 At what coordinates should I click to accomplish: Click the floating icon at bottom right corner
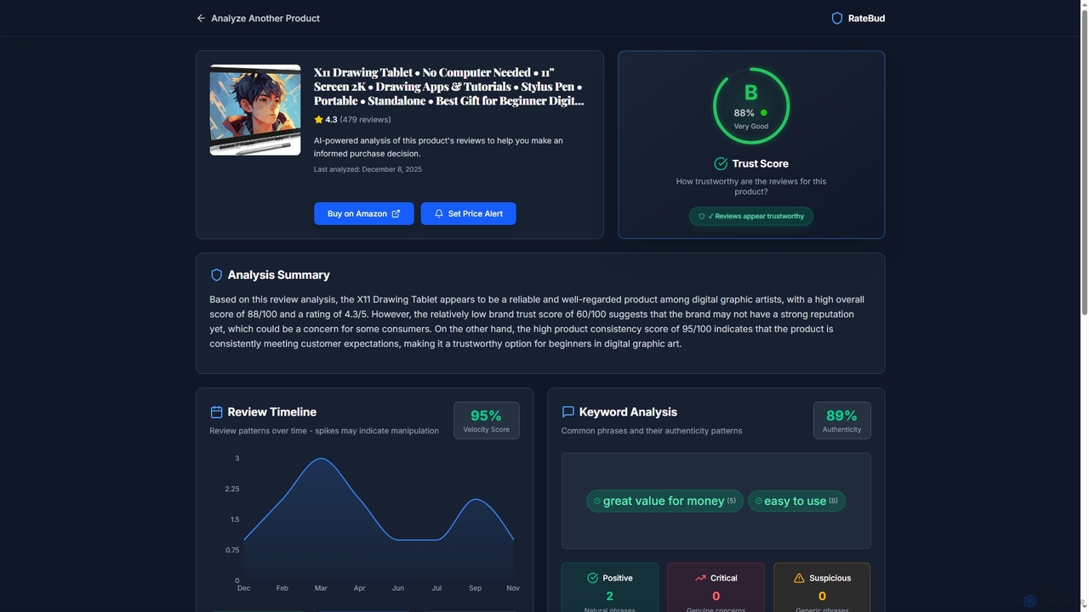click(1029, 601)
